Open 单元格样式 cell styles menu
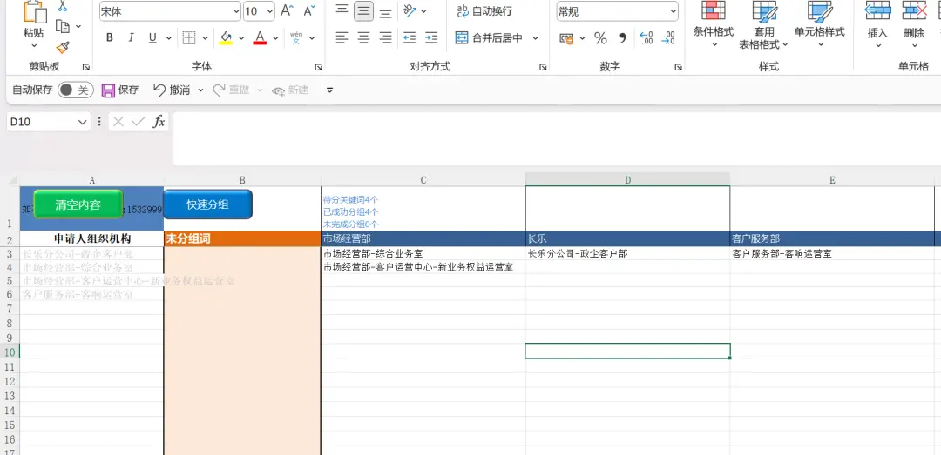This screenshot has width=941, height=455. pos(819,25)
